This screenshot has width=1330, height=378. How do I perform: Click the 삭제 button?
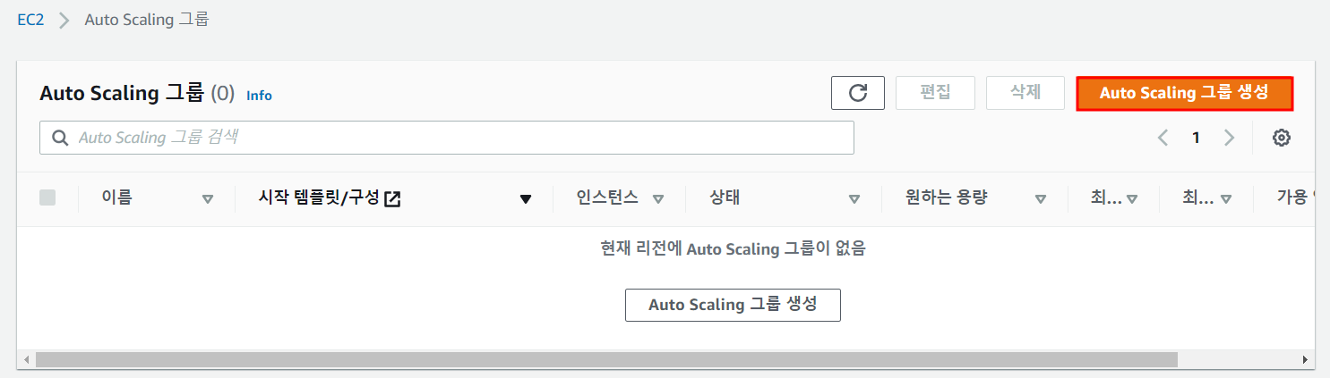(x=1025, y=93)
